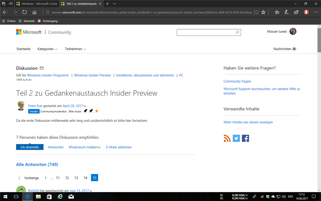Click Community fragen link
This screenshot has height=201, width=321.
pyautogui.click(x=237, y=81)
